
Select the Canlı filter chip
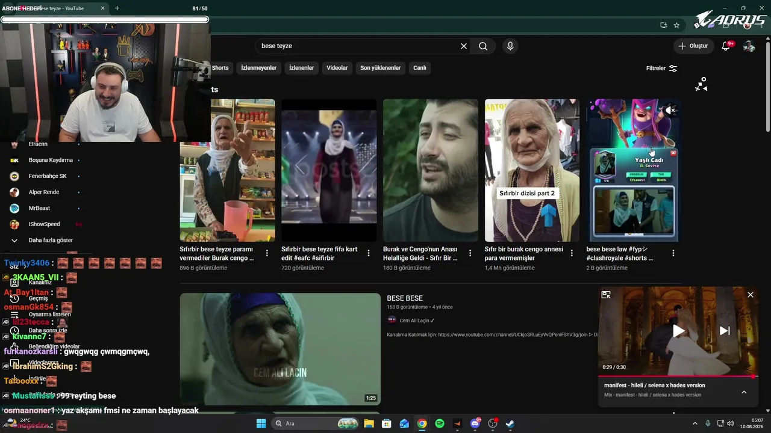[420, 68]
